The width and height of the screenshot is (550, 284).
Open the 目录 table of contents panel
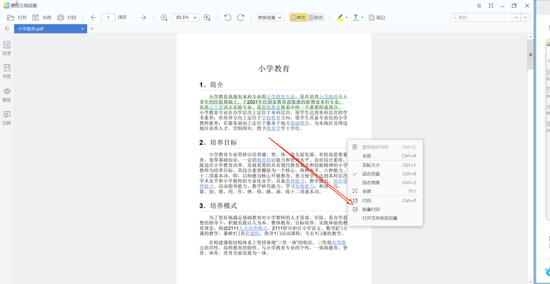[7, 48]
